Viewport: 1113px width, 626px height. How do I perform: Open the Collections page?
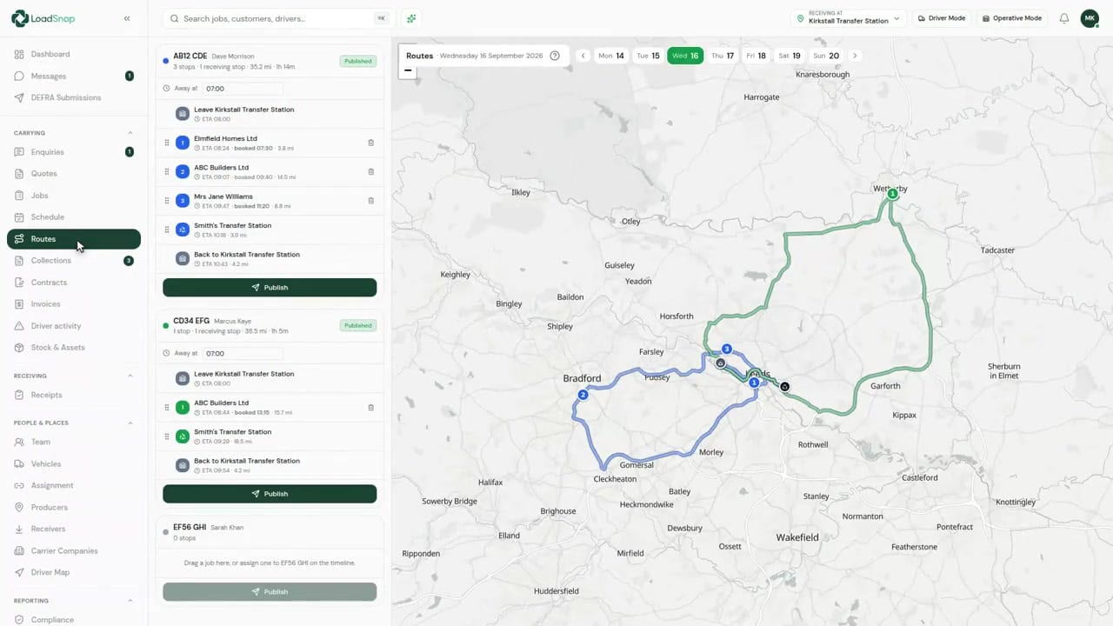(x=74, y=261)
